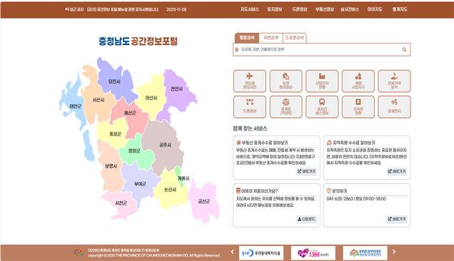Open the latest notice announcement link

[x=123, y=9]
